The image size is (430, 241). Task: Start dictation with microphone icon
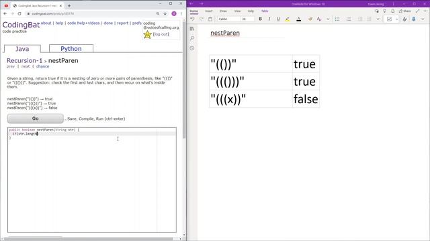(x=414, y=19)
